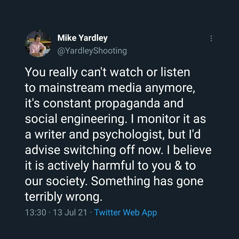Select the 13:30 timestamp
This screenshot has width=239, height=239.
pos(35,212)
